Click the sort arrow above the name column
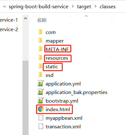126x135 pixels. pos(86,16)
